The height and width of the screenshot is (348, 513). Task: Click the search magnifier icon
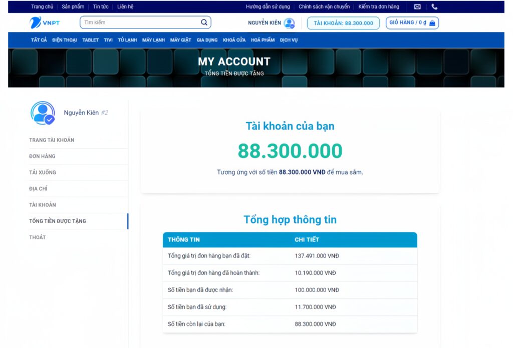pos(204,22)
